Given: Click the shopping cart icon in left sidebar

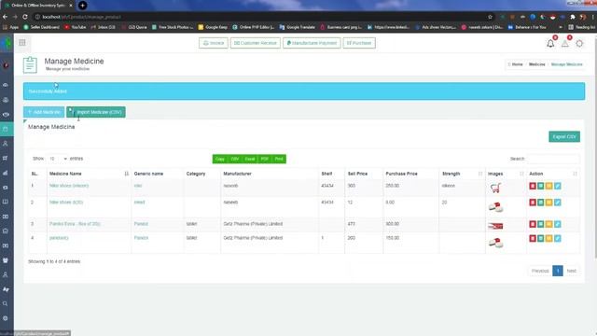Looking at the screenshot, I should point(6,158).
